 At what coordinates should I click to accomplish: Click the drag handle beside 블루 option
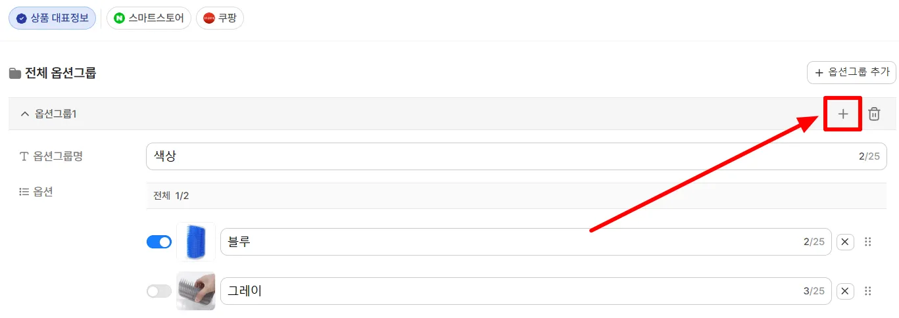(867, 242)
